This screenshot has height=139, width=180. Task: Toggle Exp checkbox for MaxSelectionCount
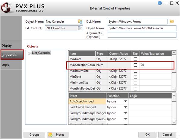tap(135, 65)
